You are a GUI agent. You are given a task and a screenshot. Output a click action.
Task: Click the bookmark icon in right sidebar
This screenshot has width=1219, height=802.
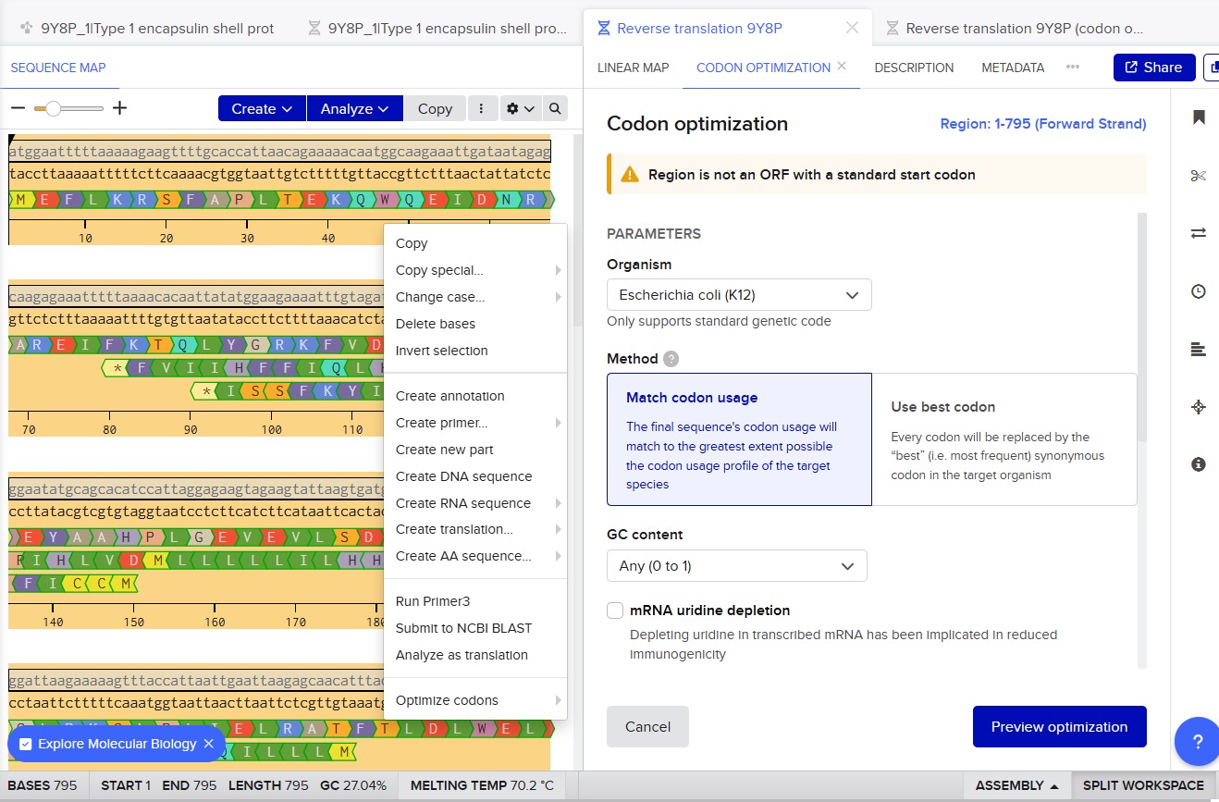click(1199, 117)
